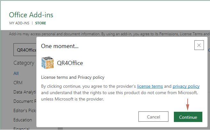Open the privacy policy link

tap(186, 86)
